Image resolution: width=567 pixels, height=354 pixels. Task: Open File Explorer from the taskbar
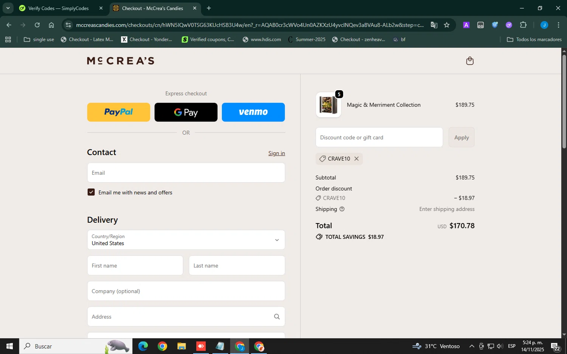point(181,346)
